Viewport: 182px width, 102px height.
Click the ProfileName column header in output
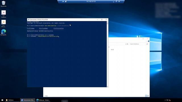click(x=31, y=28)
